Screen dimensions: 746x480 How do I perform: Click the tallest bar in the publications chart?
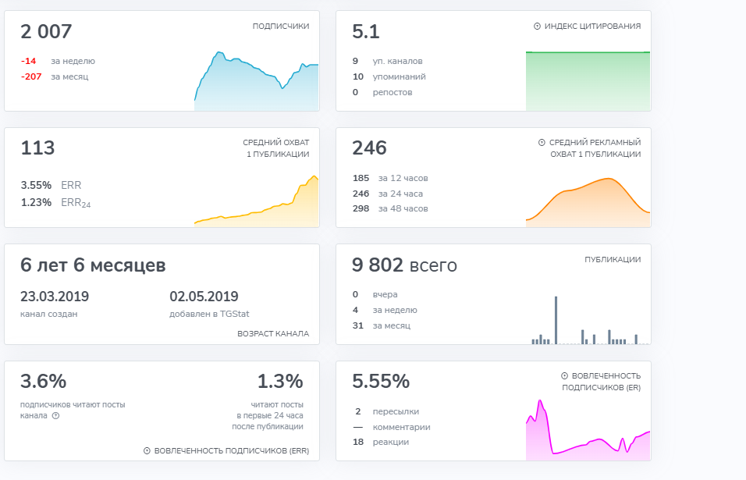click(x=556, y=320)
